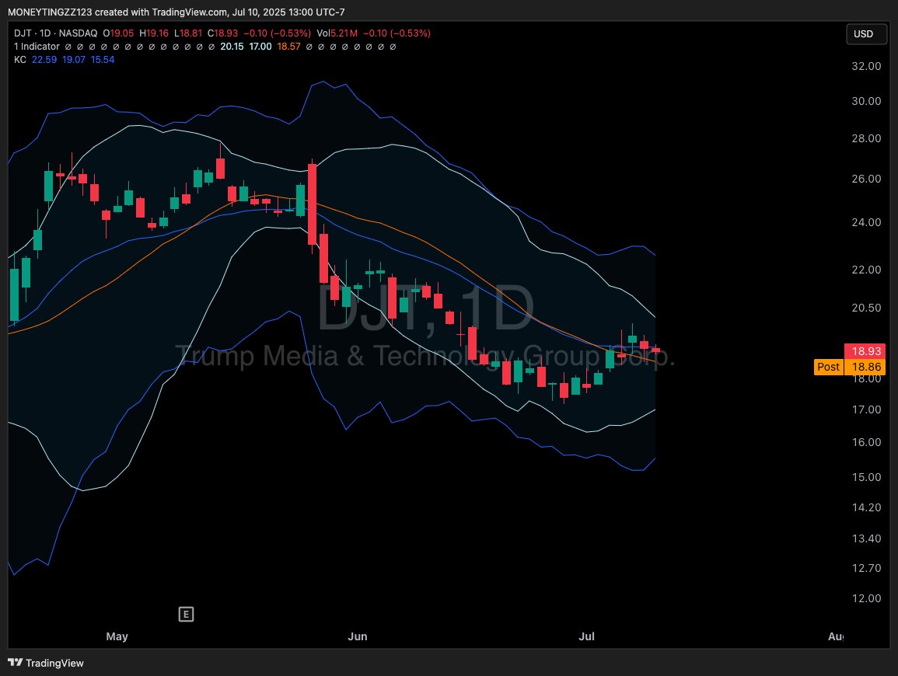
Task: Click the 32.00 price axis label
Action: coord(866,66)
